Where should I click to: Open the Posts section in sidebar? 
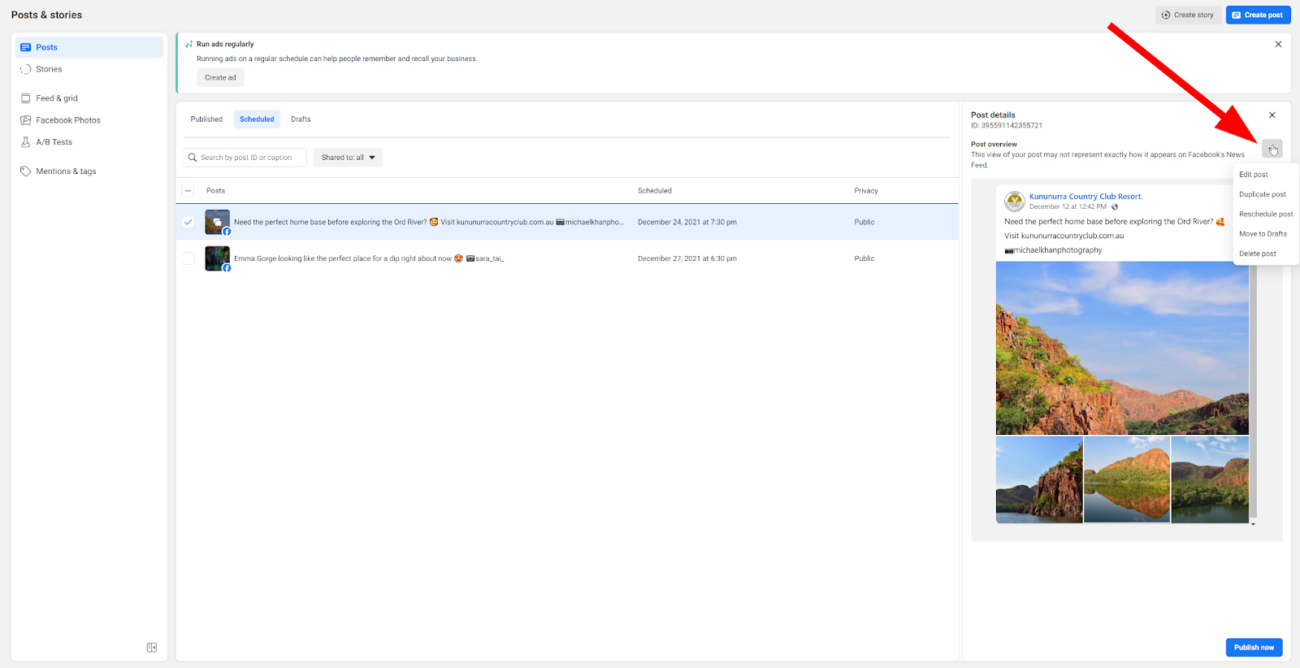point(89,47)
